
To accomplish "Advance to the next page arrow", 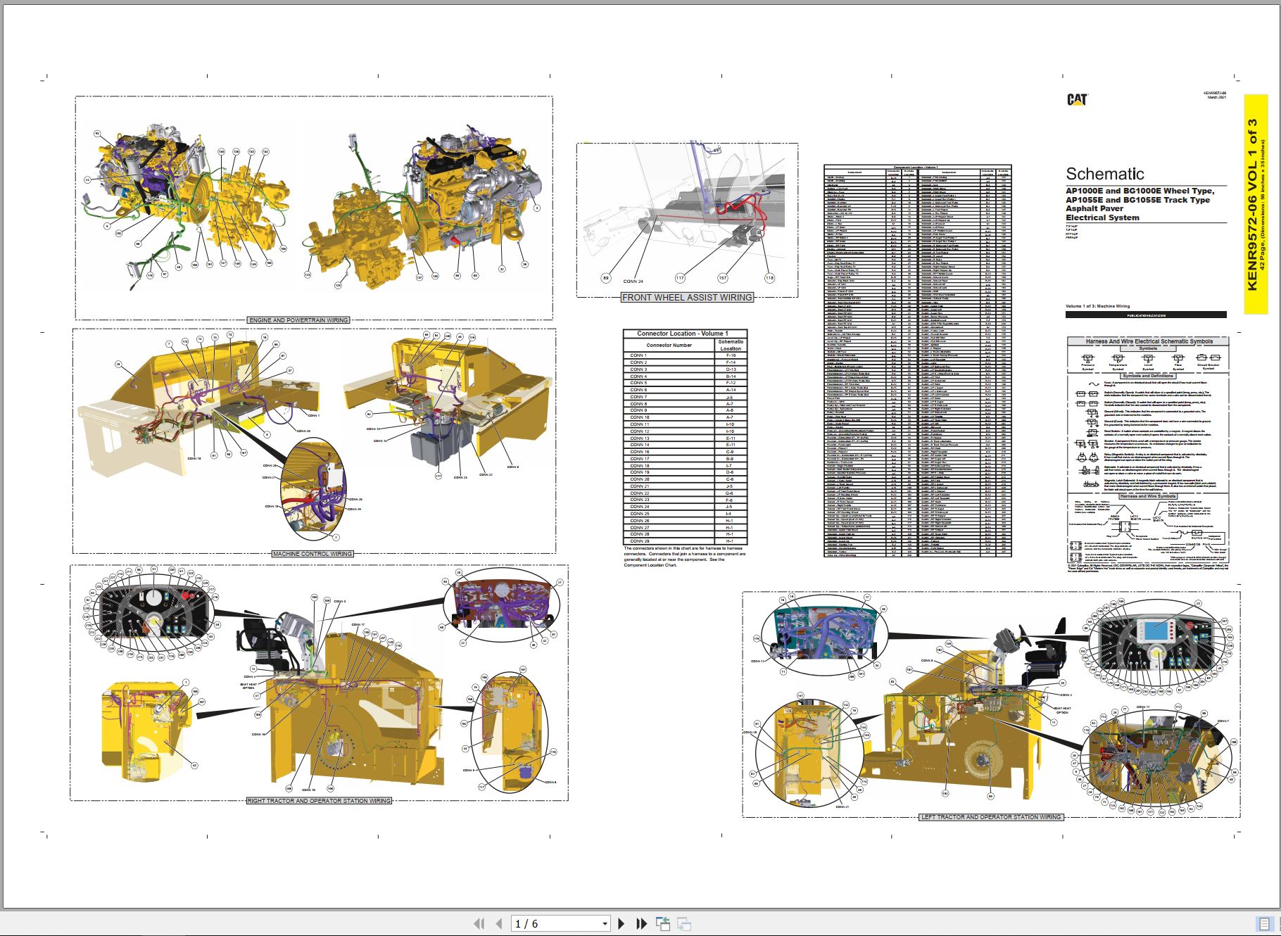I will 621,923.
